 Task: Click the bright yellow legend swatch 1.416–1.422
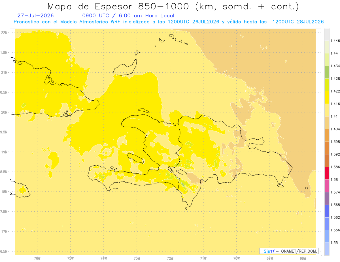(327, 98)
